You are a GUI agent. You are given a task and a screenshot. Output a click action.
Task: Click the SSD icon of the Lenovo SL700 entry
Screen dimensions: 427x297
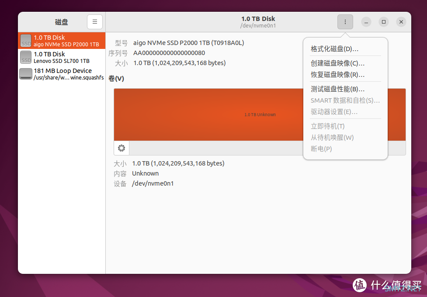pyautogui.click(x=25, y=57)
